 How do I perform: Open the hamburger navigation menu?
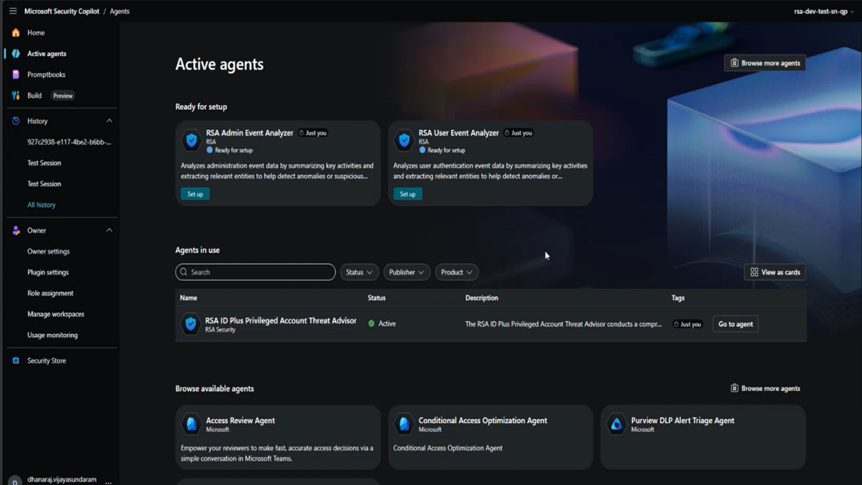point(13,11)
